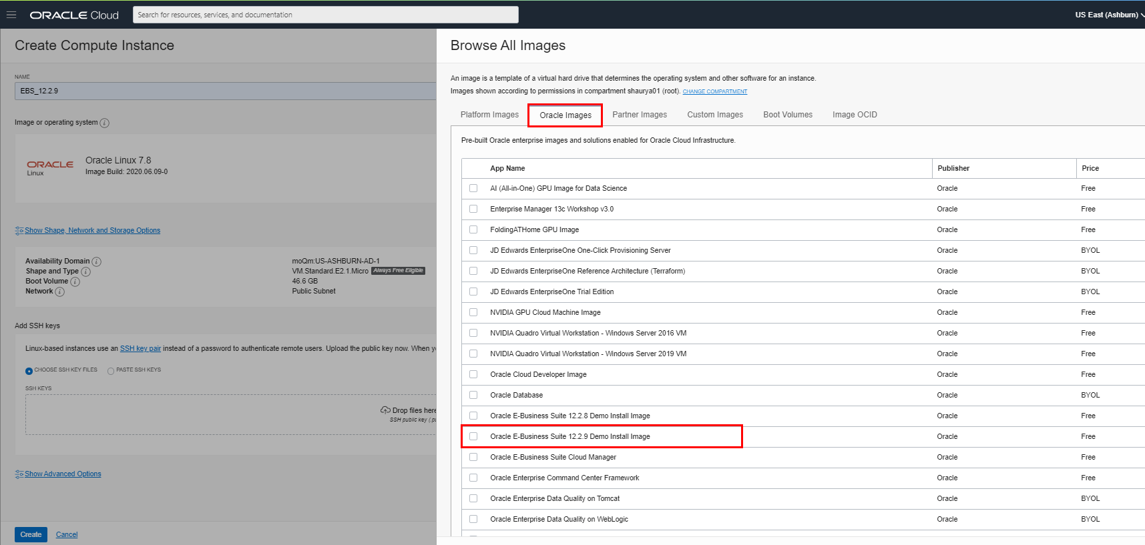Switch to Partner Images tab
This screenshot has width=1145, height=545.
(x=640, y=115)
